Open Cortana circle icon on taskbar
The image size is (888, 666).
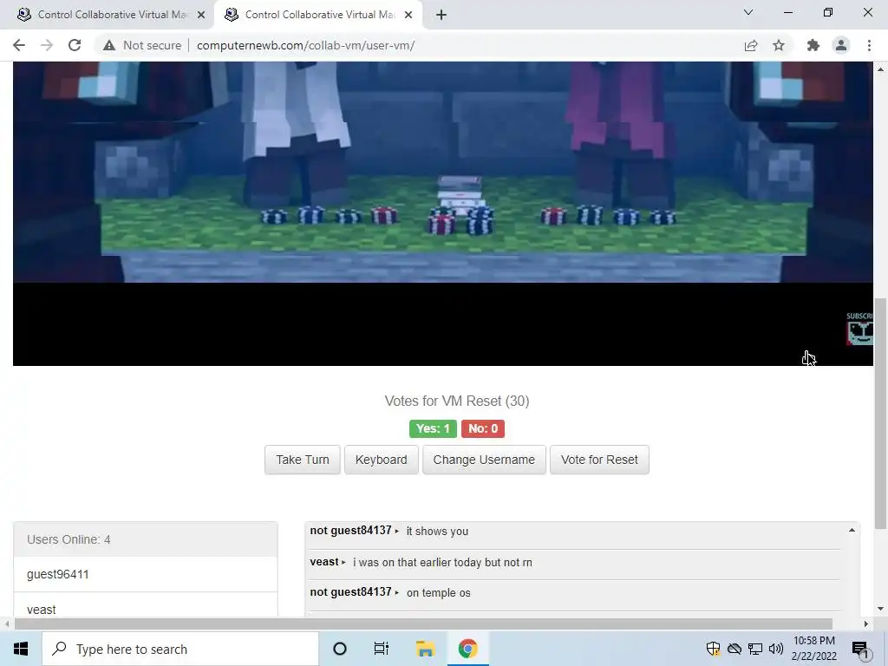pyautogui.click(x=340, y=649)
